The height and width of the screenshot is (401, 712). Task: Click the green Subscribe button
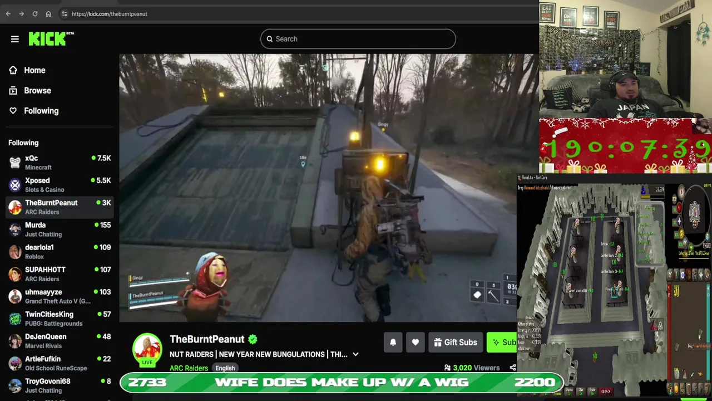[x=502, y=343]
